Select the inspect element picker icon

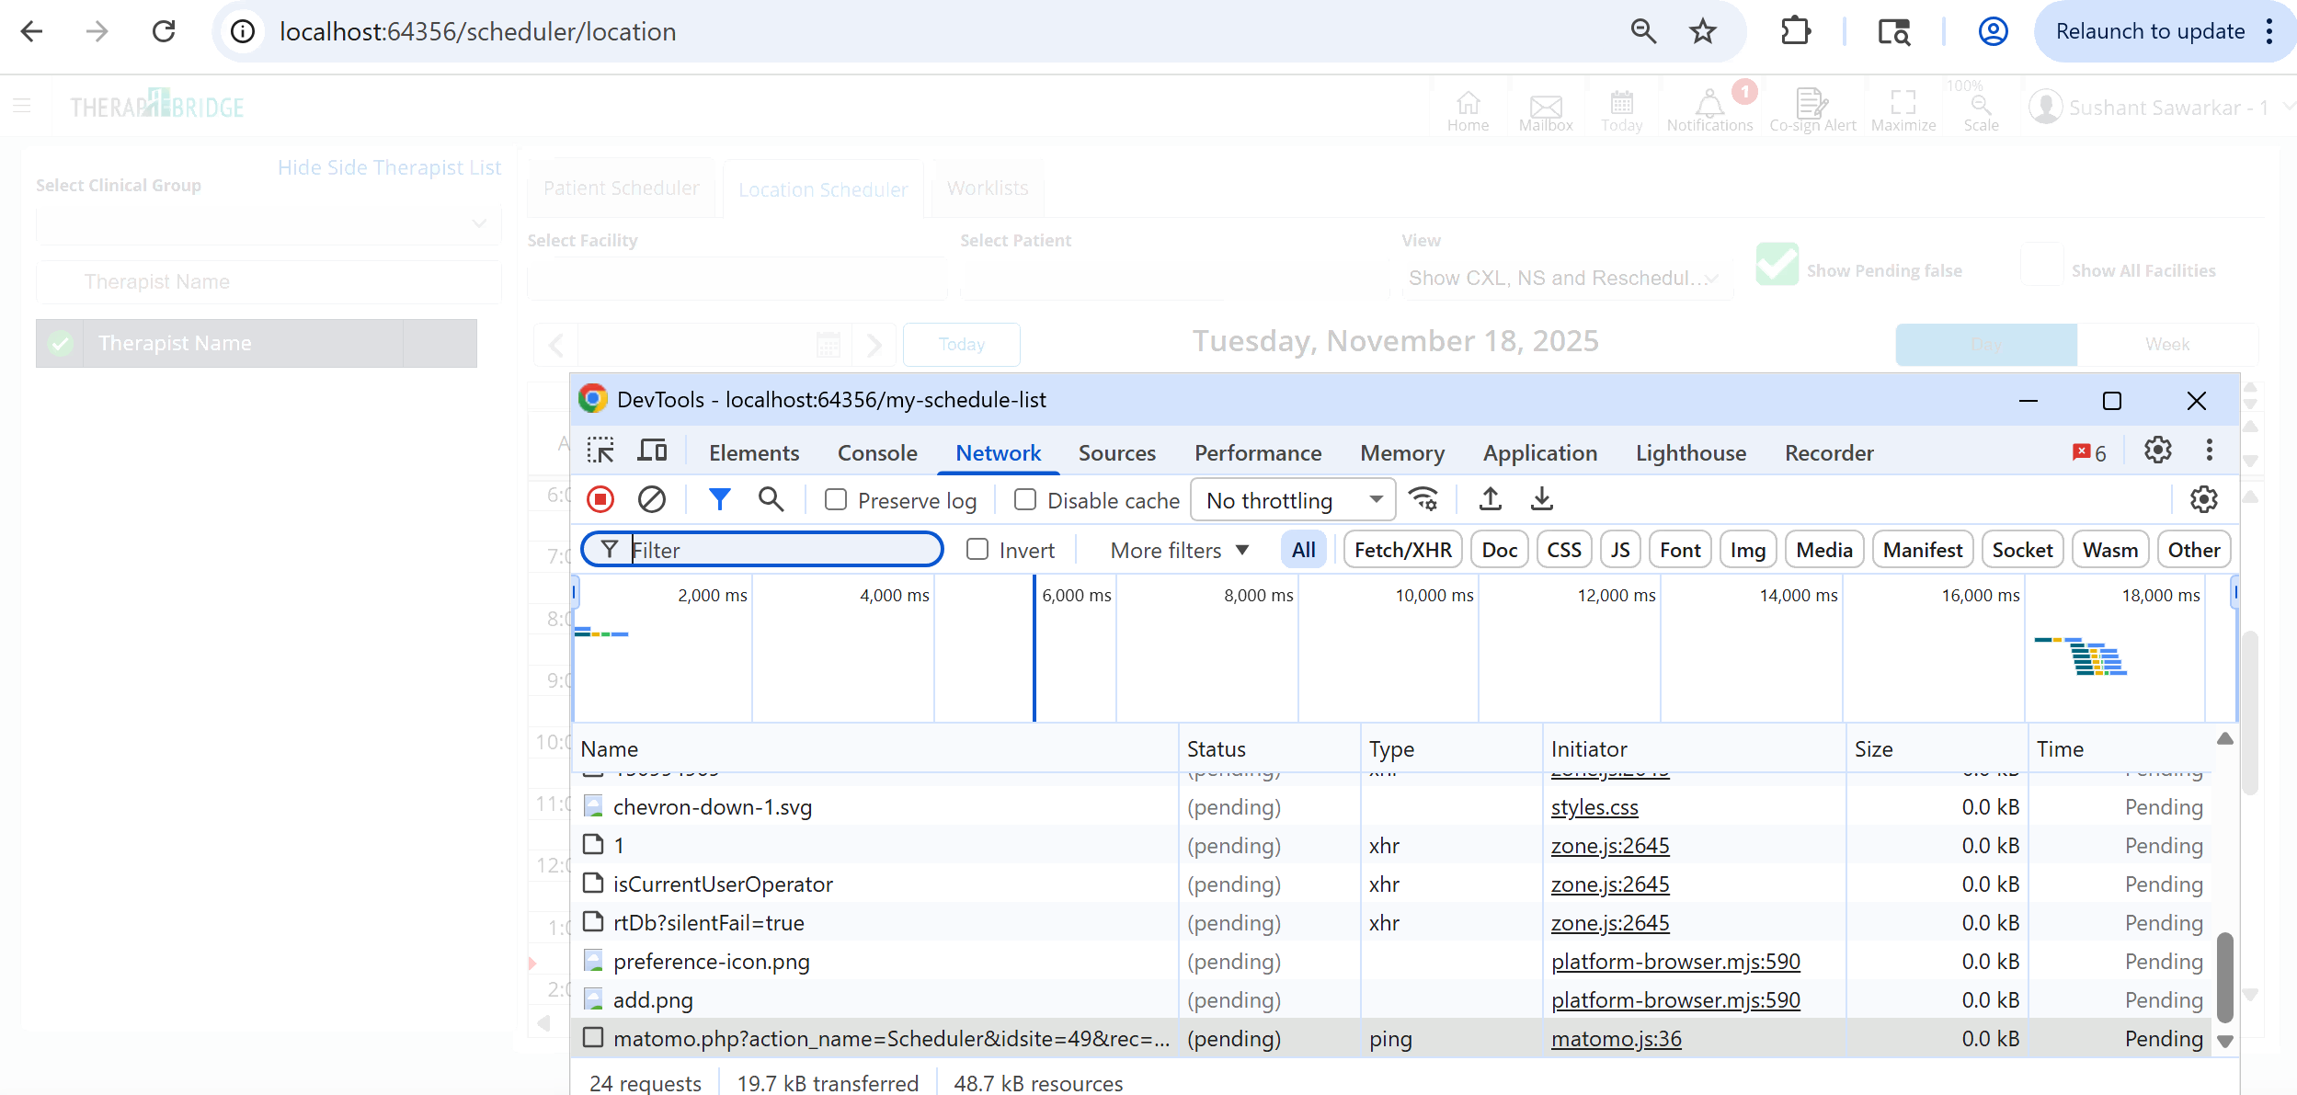[x=600, y=451]
